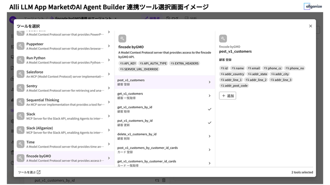
Task: Click the Sentry tool icon
Action: pos(21,88)
